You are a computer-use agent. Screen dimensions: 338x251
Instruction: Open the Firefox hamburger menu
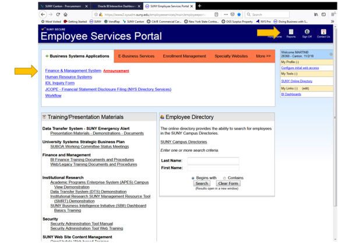click(333, 15)
